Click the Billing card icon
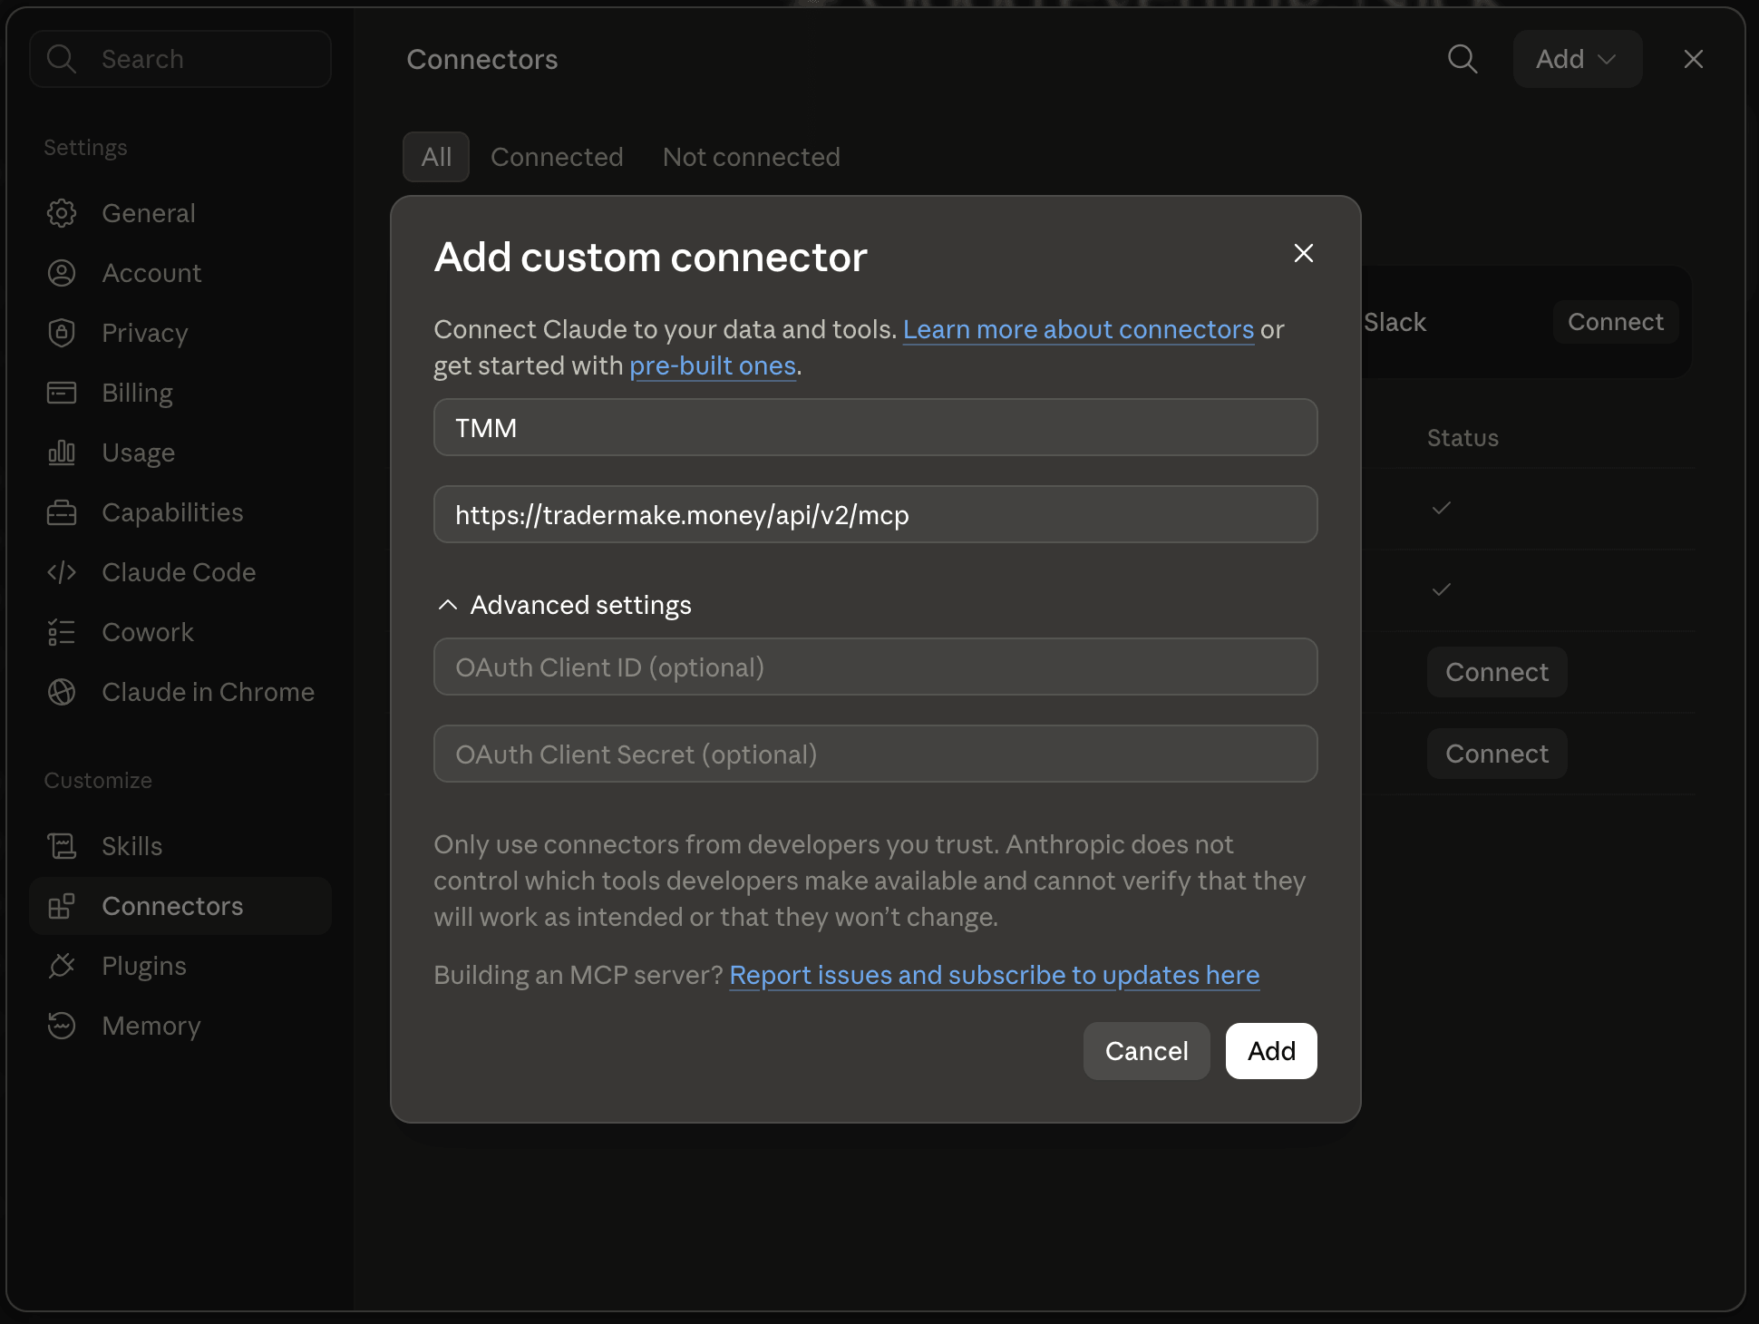The image size is (1759, 1324). tap(62, 393)
